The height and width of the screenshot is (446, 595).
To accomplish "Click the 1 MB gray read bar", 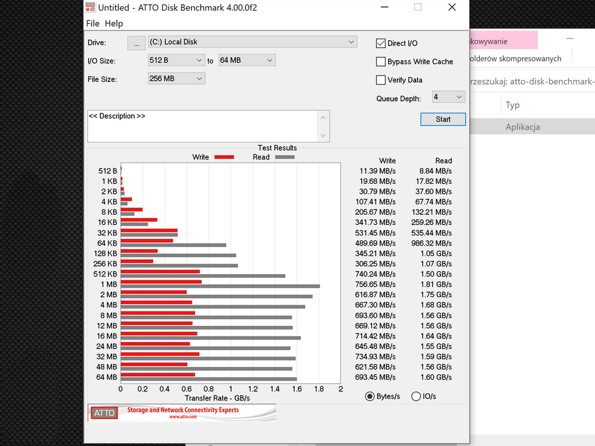I will click(220, 287).
